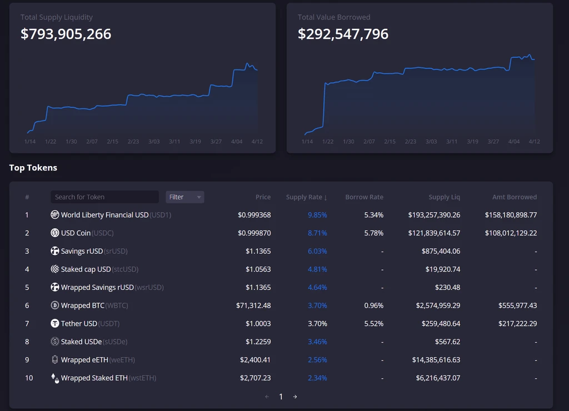Viewport: 569px width, 411px height.
Task: Click the $108,012,129.22 amount borrowed value
Action: (511, 233)
